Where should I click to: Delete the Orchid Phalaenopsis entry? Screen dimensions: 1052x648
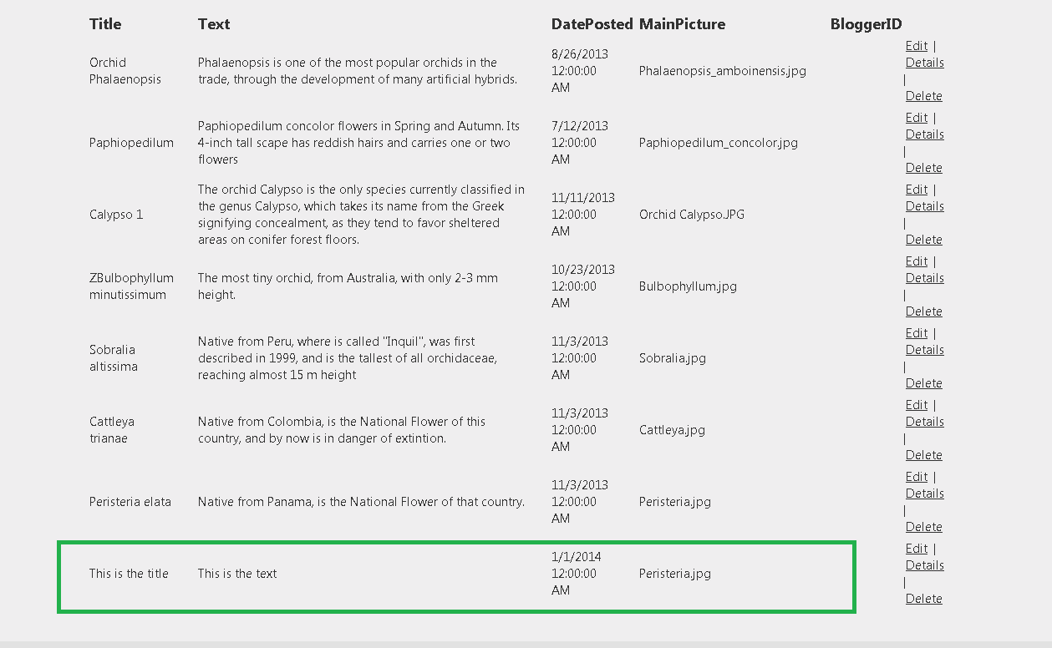[x=923, y=96]
